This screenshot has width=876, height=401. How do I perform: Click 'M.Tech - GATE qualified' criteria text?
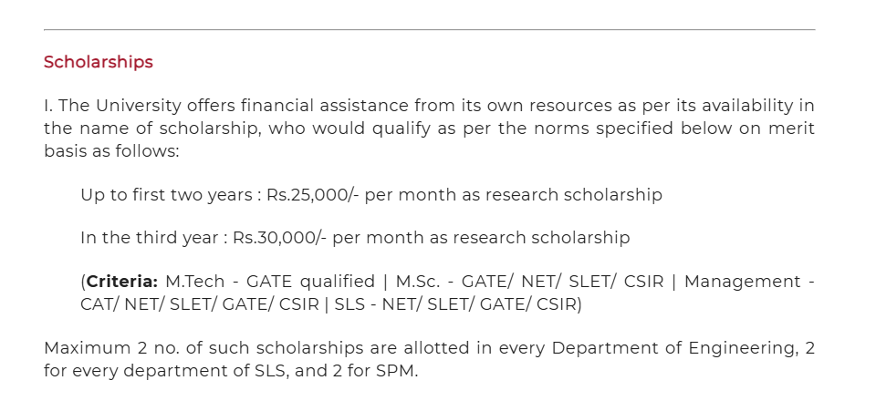click(270, 282)
